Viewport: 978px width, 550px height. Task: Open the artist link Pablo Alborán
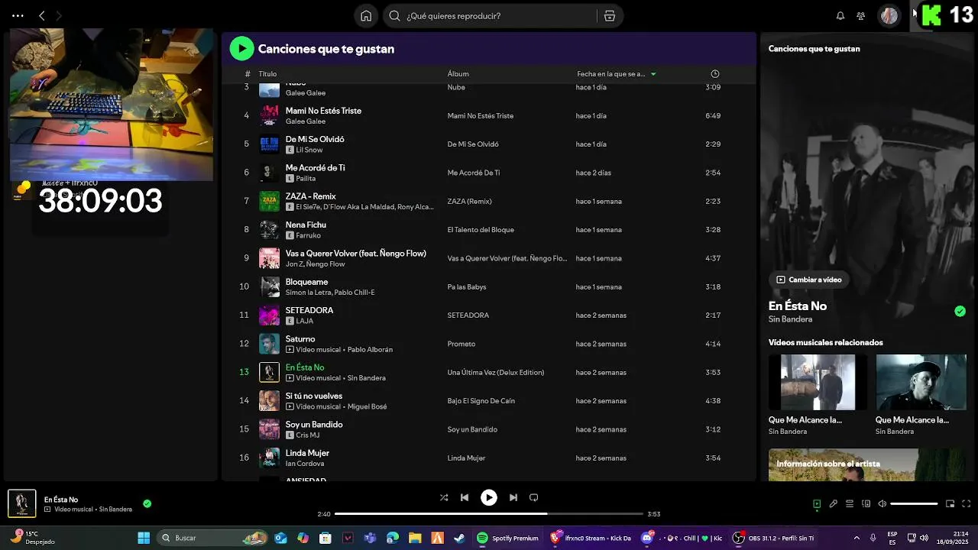pyautogui.click(x=370, y=350)
